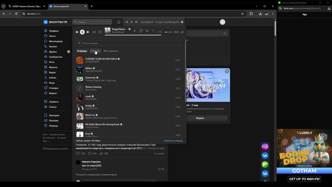The image size is (332, 187).
Task: Skip to next track in player panel
Action: pyautogui.click(x=88, y=32)
